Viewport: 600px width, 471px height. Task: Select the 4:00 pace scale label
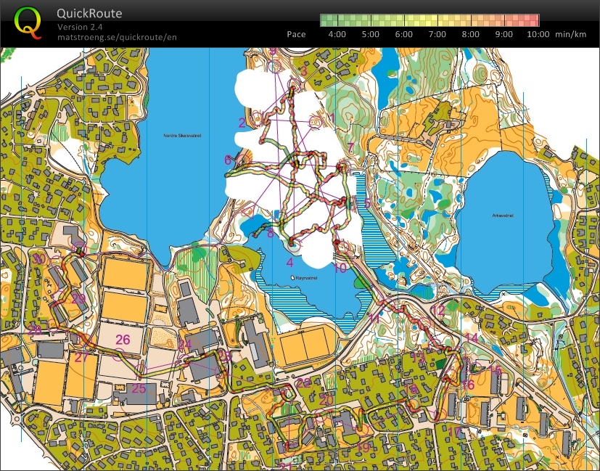(338, 34)
